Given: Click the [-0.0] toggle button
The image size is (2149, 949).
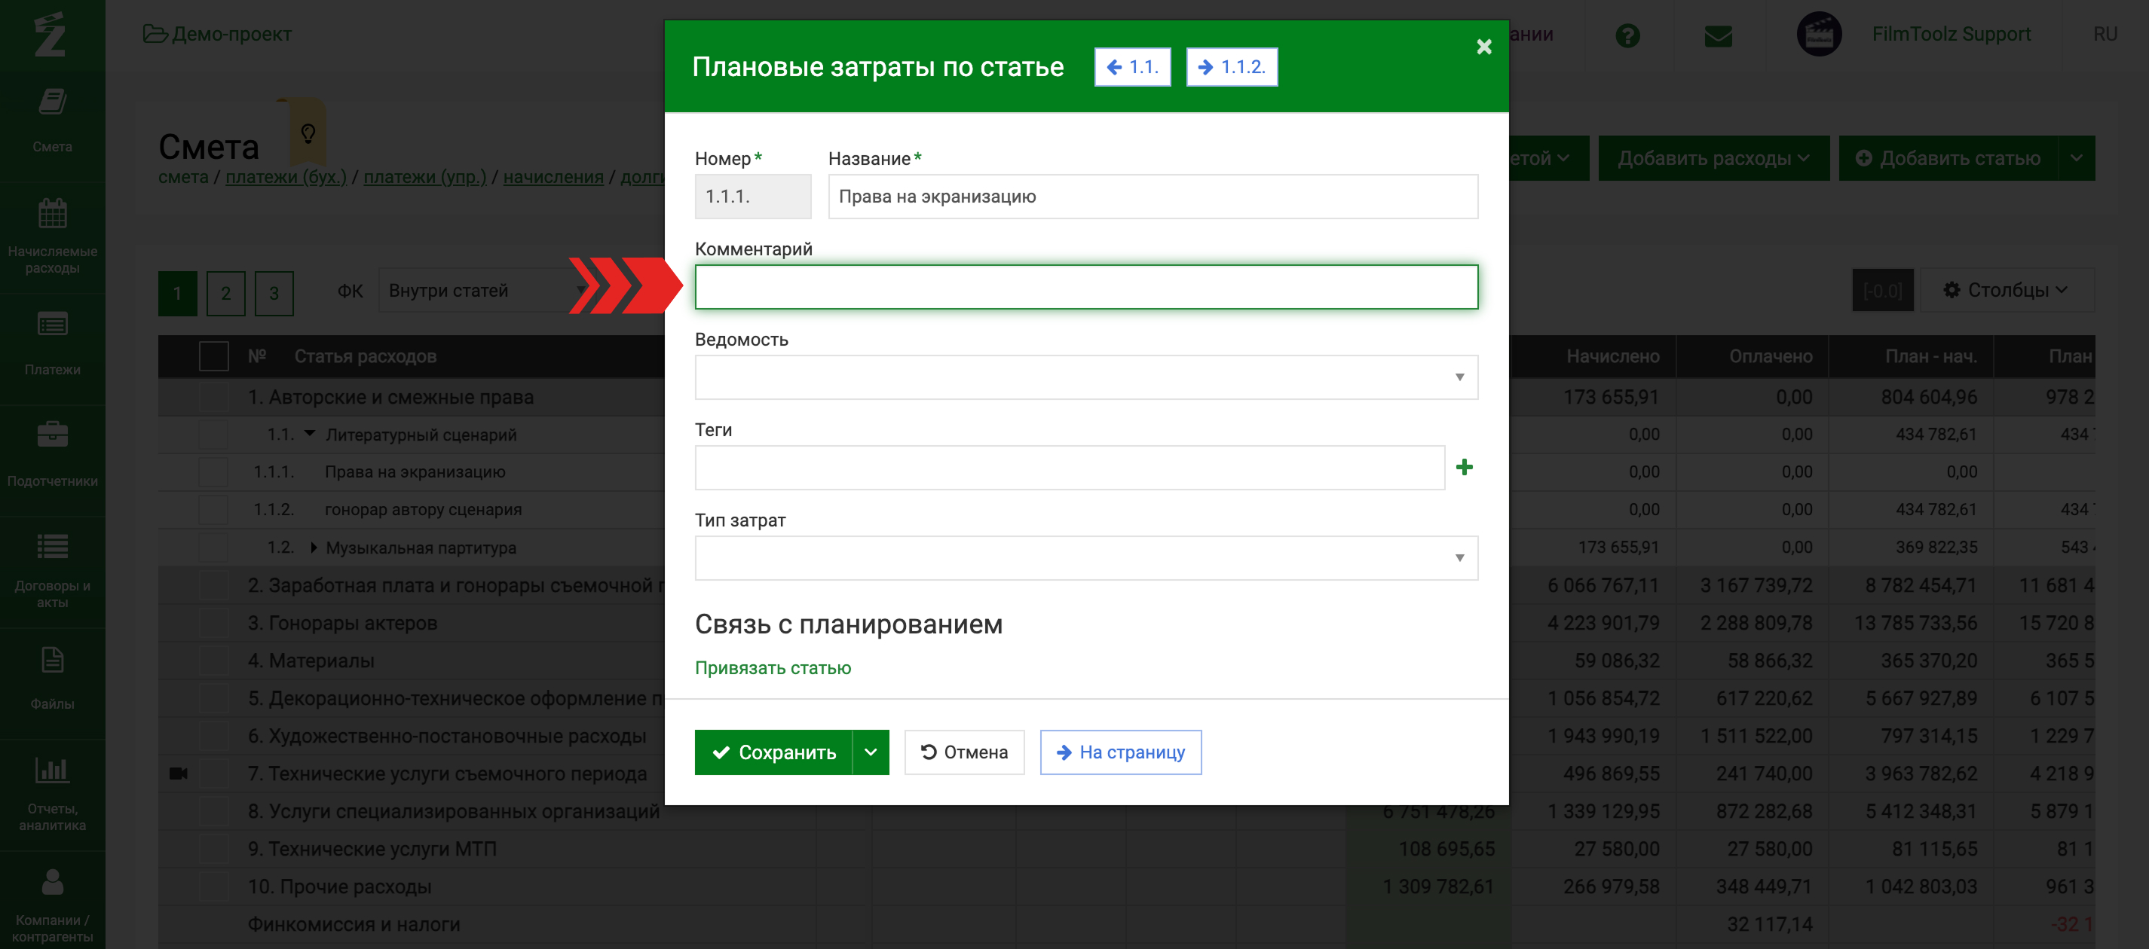Looking at the screenshot, I should [1882, 290].
